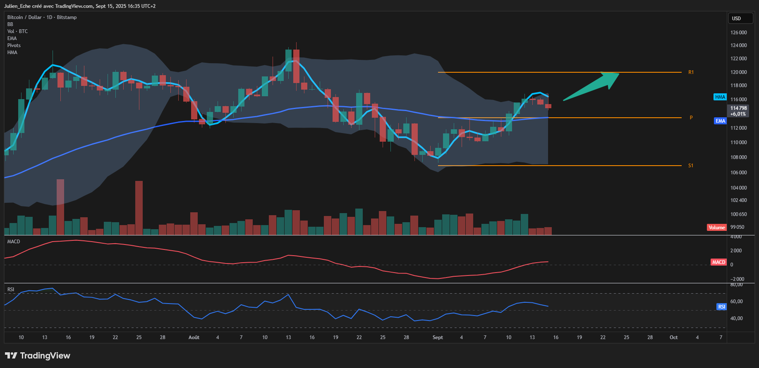Click the R1 pivot level label
This screenshot has width=759, height=368.
(x=691, y=72)
